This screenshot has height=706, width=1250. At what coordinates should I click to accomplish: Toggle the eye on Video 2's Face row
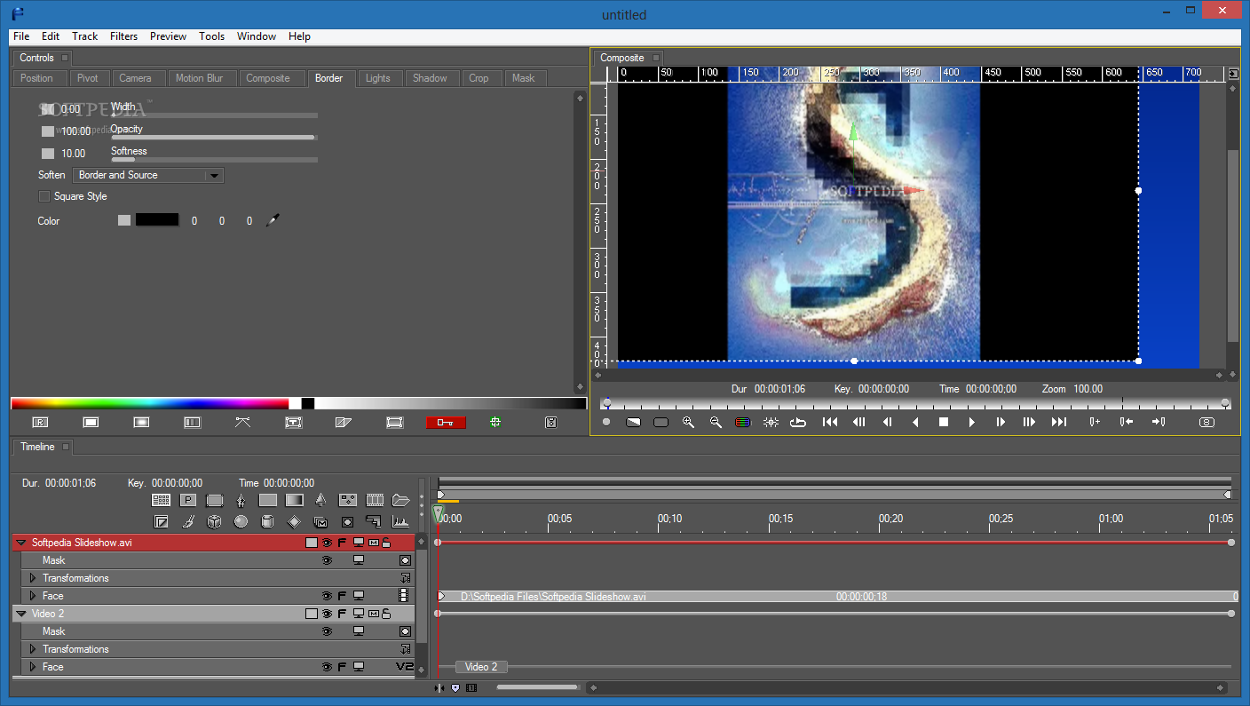(x=327, y=667)
